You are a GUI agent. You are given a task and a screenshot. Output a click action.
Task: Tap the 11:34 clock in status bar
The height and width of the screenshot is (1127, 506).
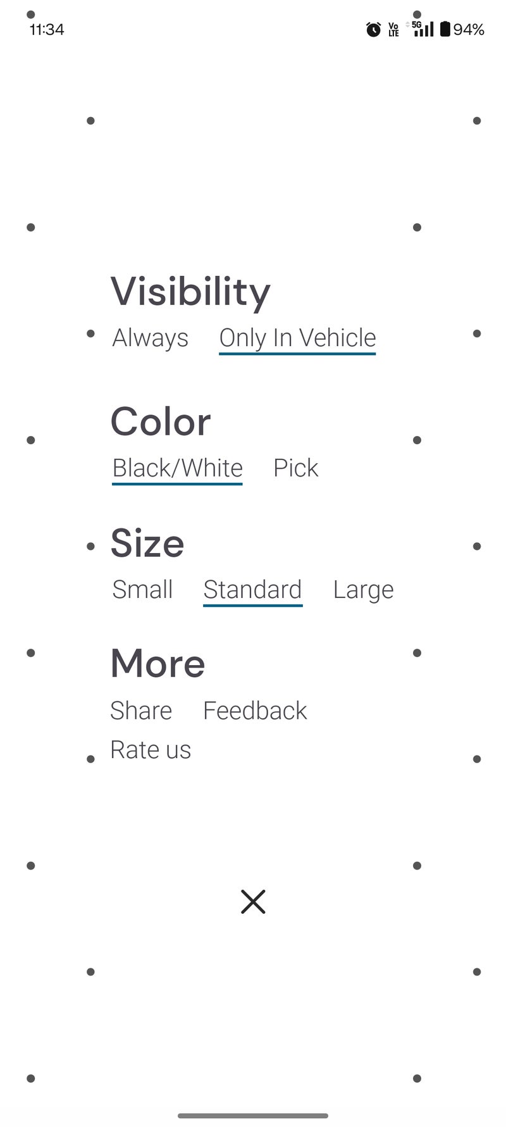[47, 29]
